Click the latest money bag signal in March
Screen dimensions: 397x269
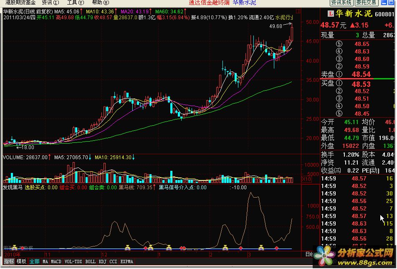(261, 247)
